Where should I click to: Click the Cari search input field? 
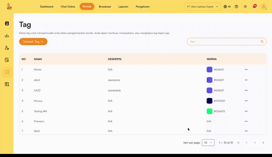tap(224, 42)
